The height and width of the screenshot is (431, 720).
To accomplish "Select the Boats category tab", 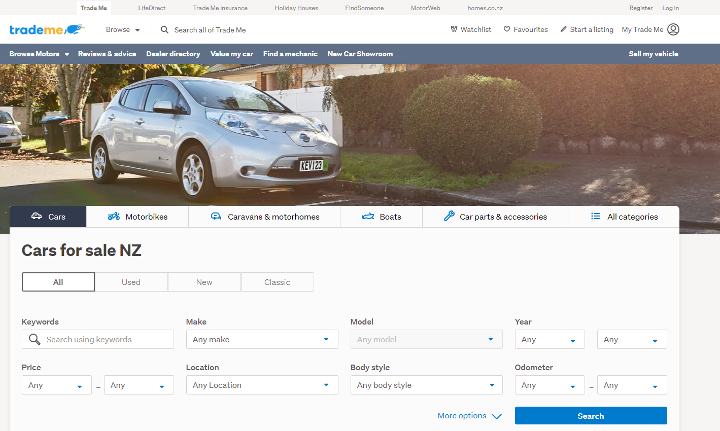I will (x=381, y=217).
